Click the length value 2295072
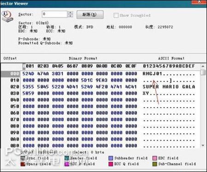This screenshot has width=207, height=172. click(165, 27)
